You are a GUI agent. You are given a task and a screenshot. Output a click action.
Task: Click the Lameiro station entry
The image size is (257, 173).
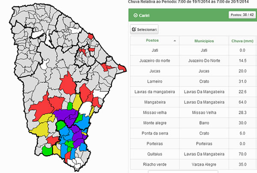[155, 82]
